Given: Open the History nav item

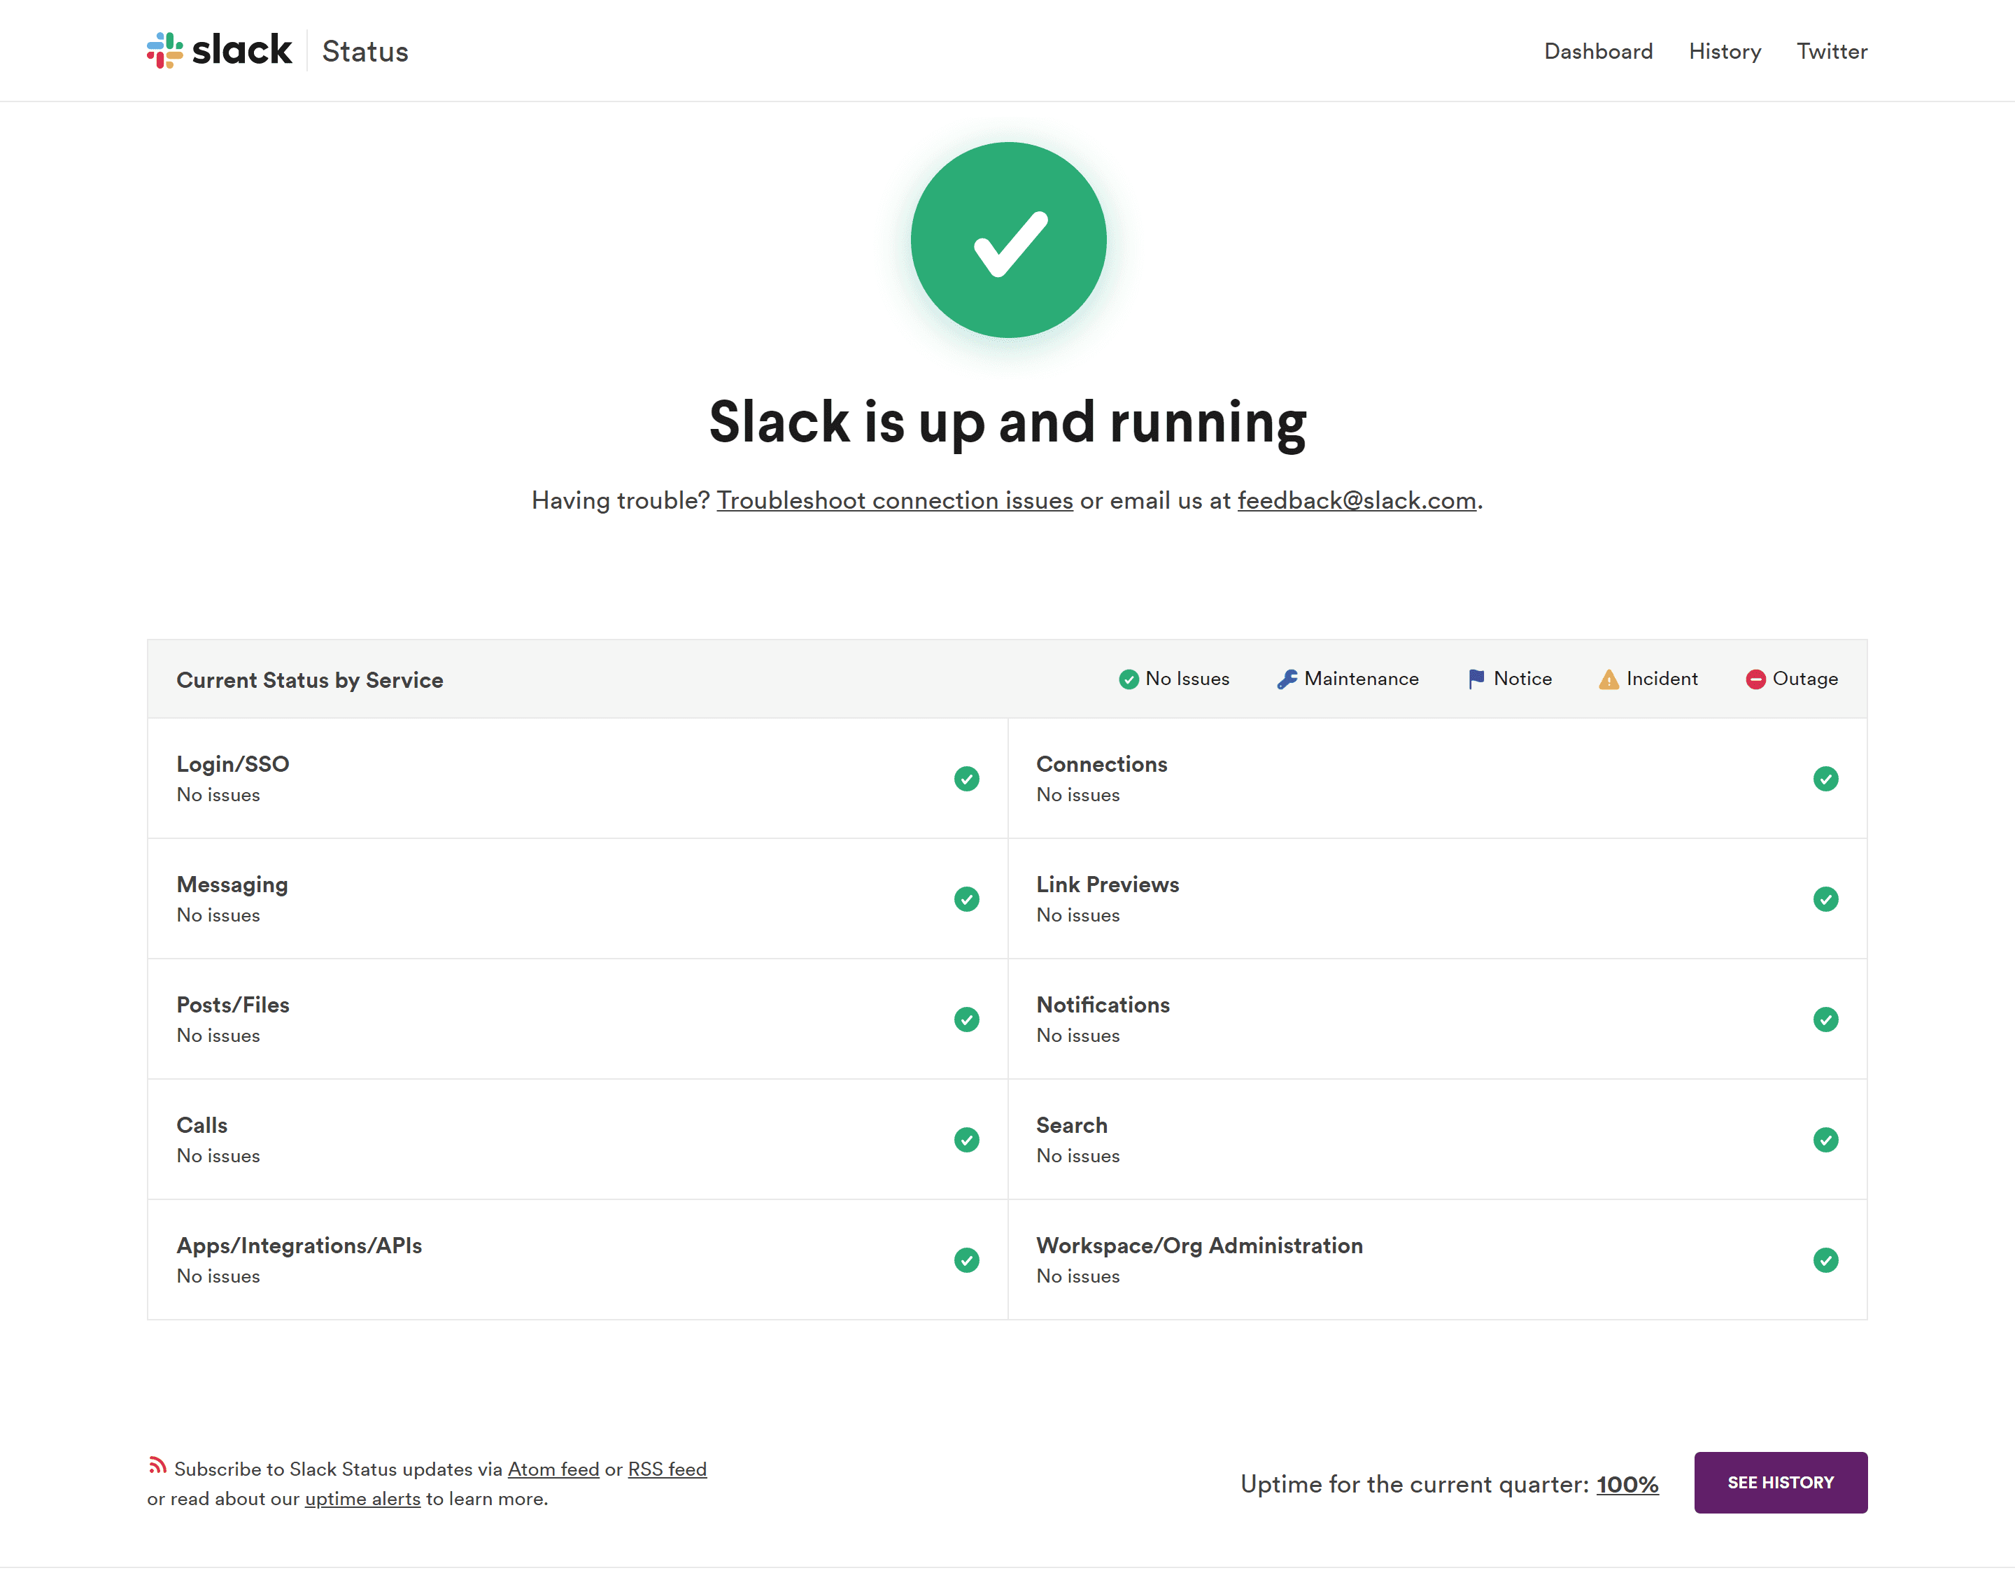Looking at the screenshot, I should 1725,51.
